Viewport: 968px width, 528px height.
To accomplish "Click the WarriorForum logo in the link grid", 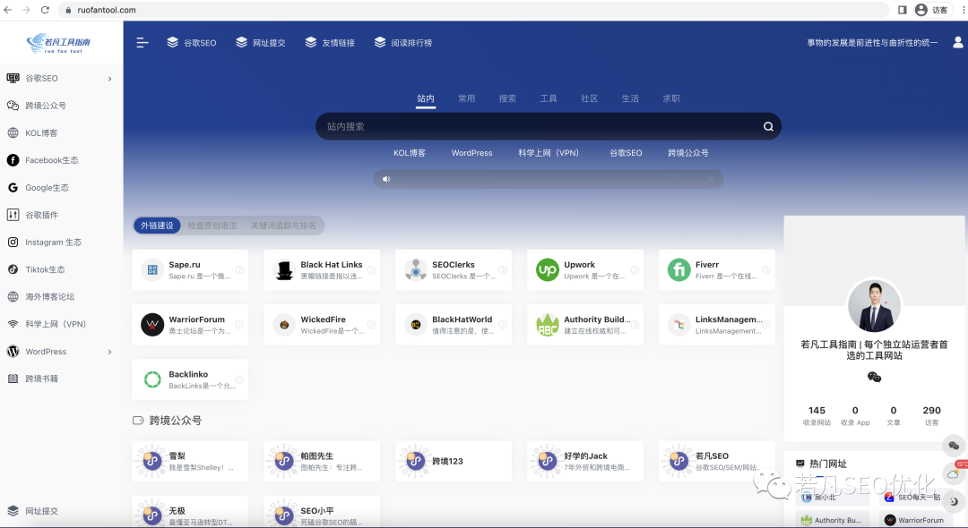I will pos(152,325).
